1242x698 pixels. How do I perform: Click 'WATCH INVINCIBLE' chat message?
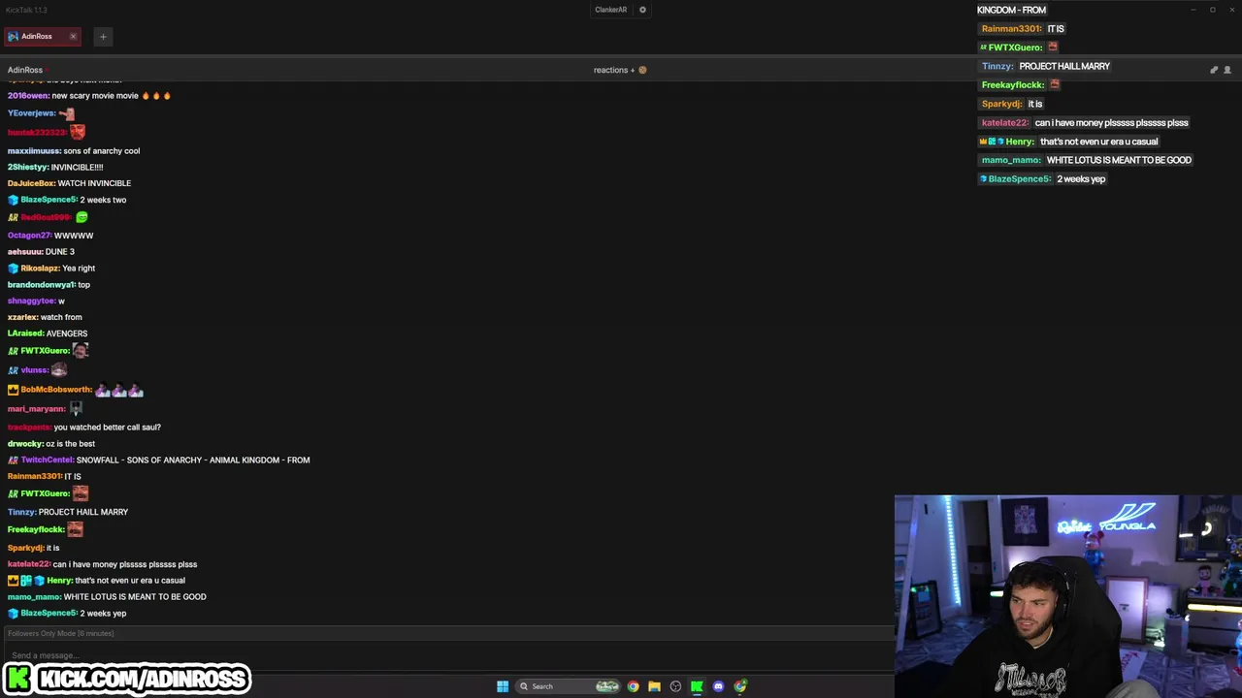(94, 183)
